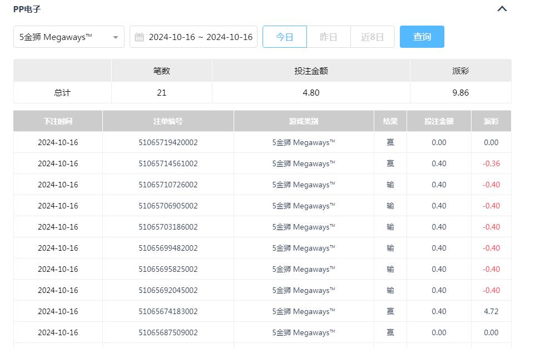Click bet number 51065719420002
The width and height of the screenshot is (535, 348).
coord(168,142)
